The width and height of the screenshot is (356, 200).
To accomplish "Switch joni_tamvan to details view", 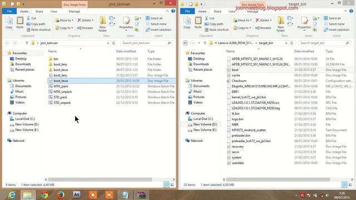I will pyautogui.click(x=166, y=185).
